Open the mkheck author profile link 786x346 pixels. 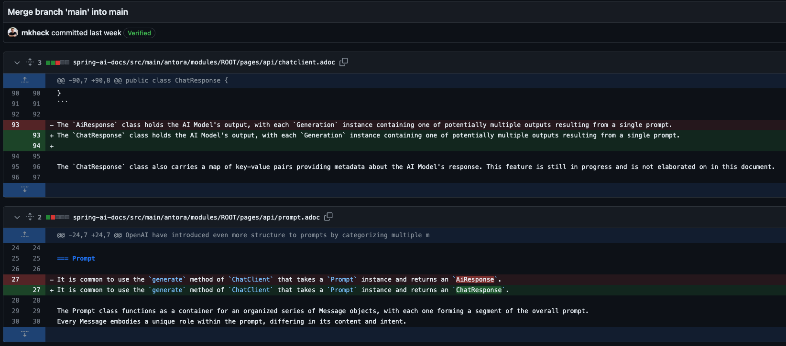35,33
